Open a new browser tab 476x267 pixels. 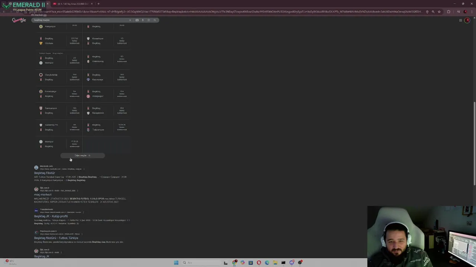99,4
